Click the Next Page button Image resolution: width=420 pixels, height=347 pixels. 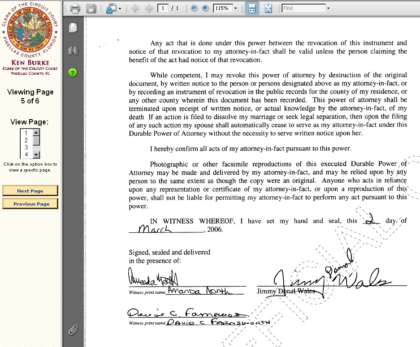30,191
